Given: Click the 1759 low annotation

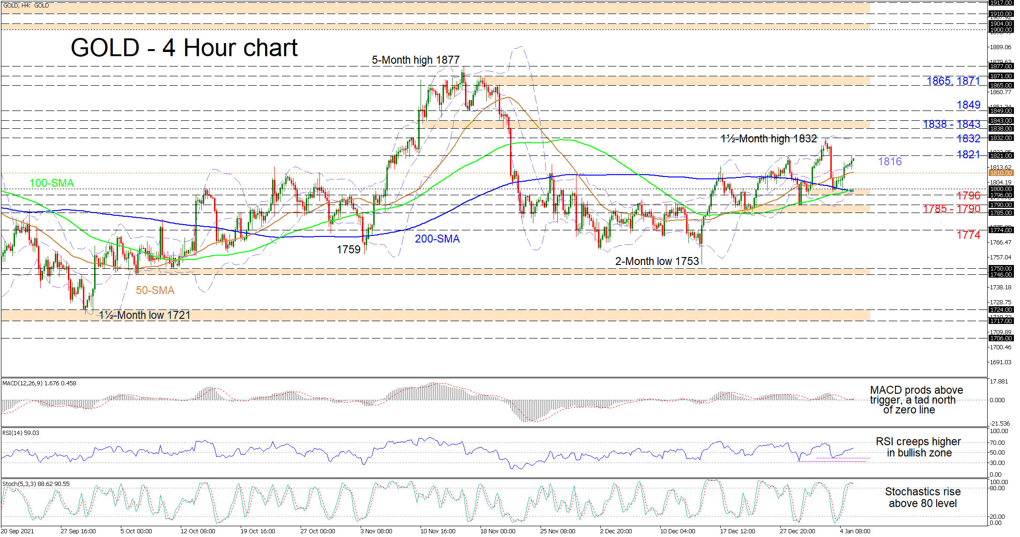Looking at the screenshot, I should (x=348, y=250).
